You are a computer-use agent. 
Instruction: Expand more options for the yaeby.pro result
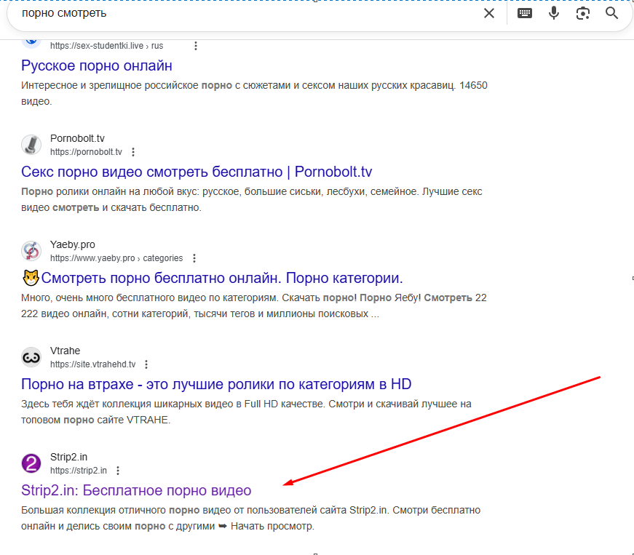tap(194, 258)
